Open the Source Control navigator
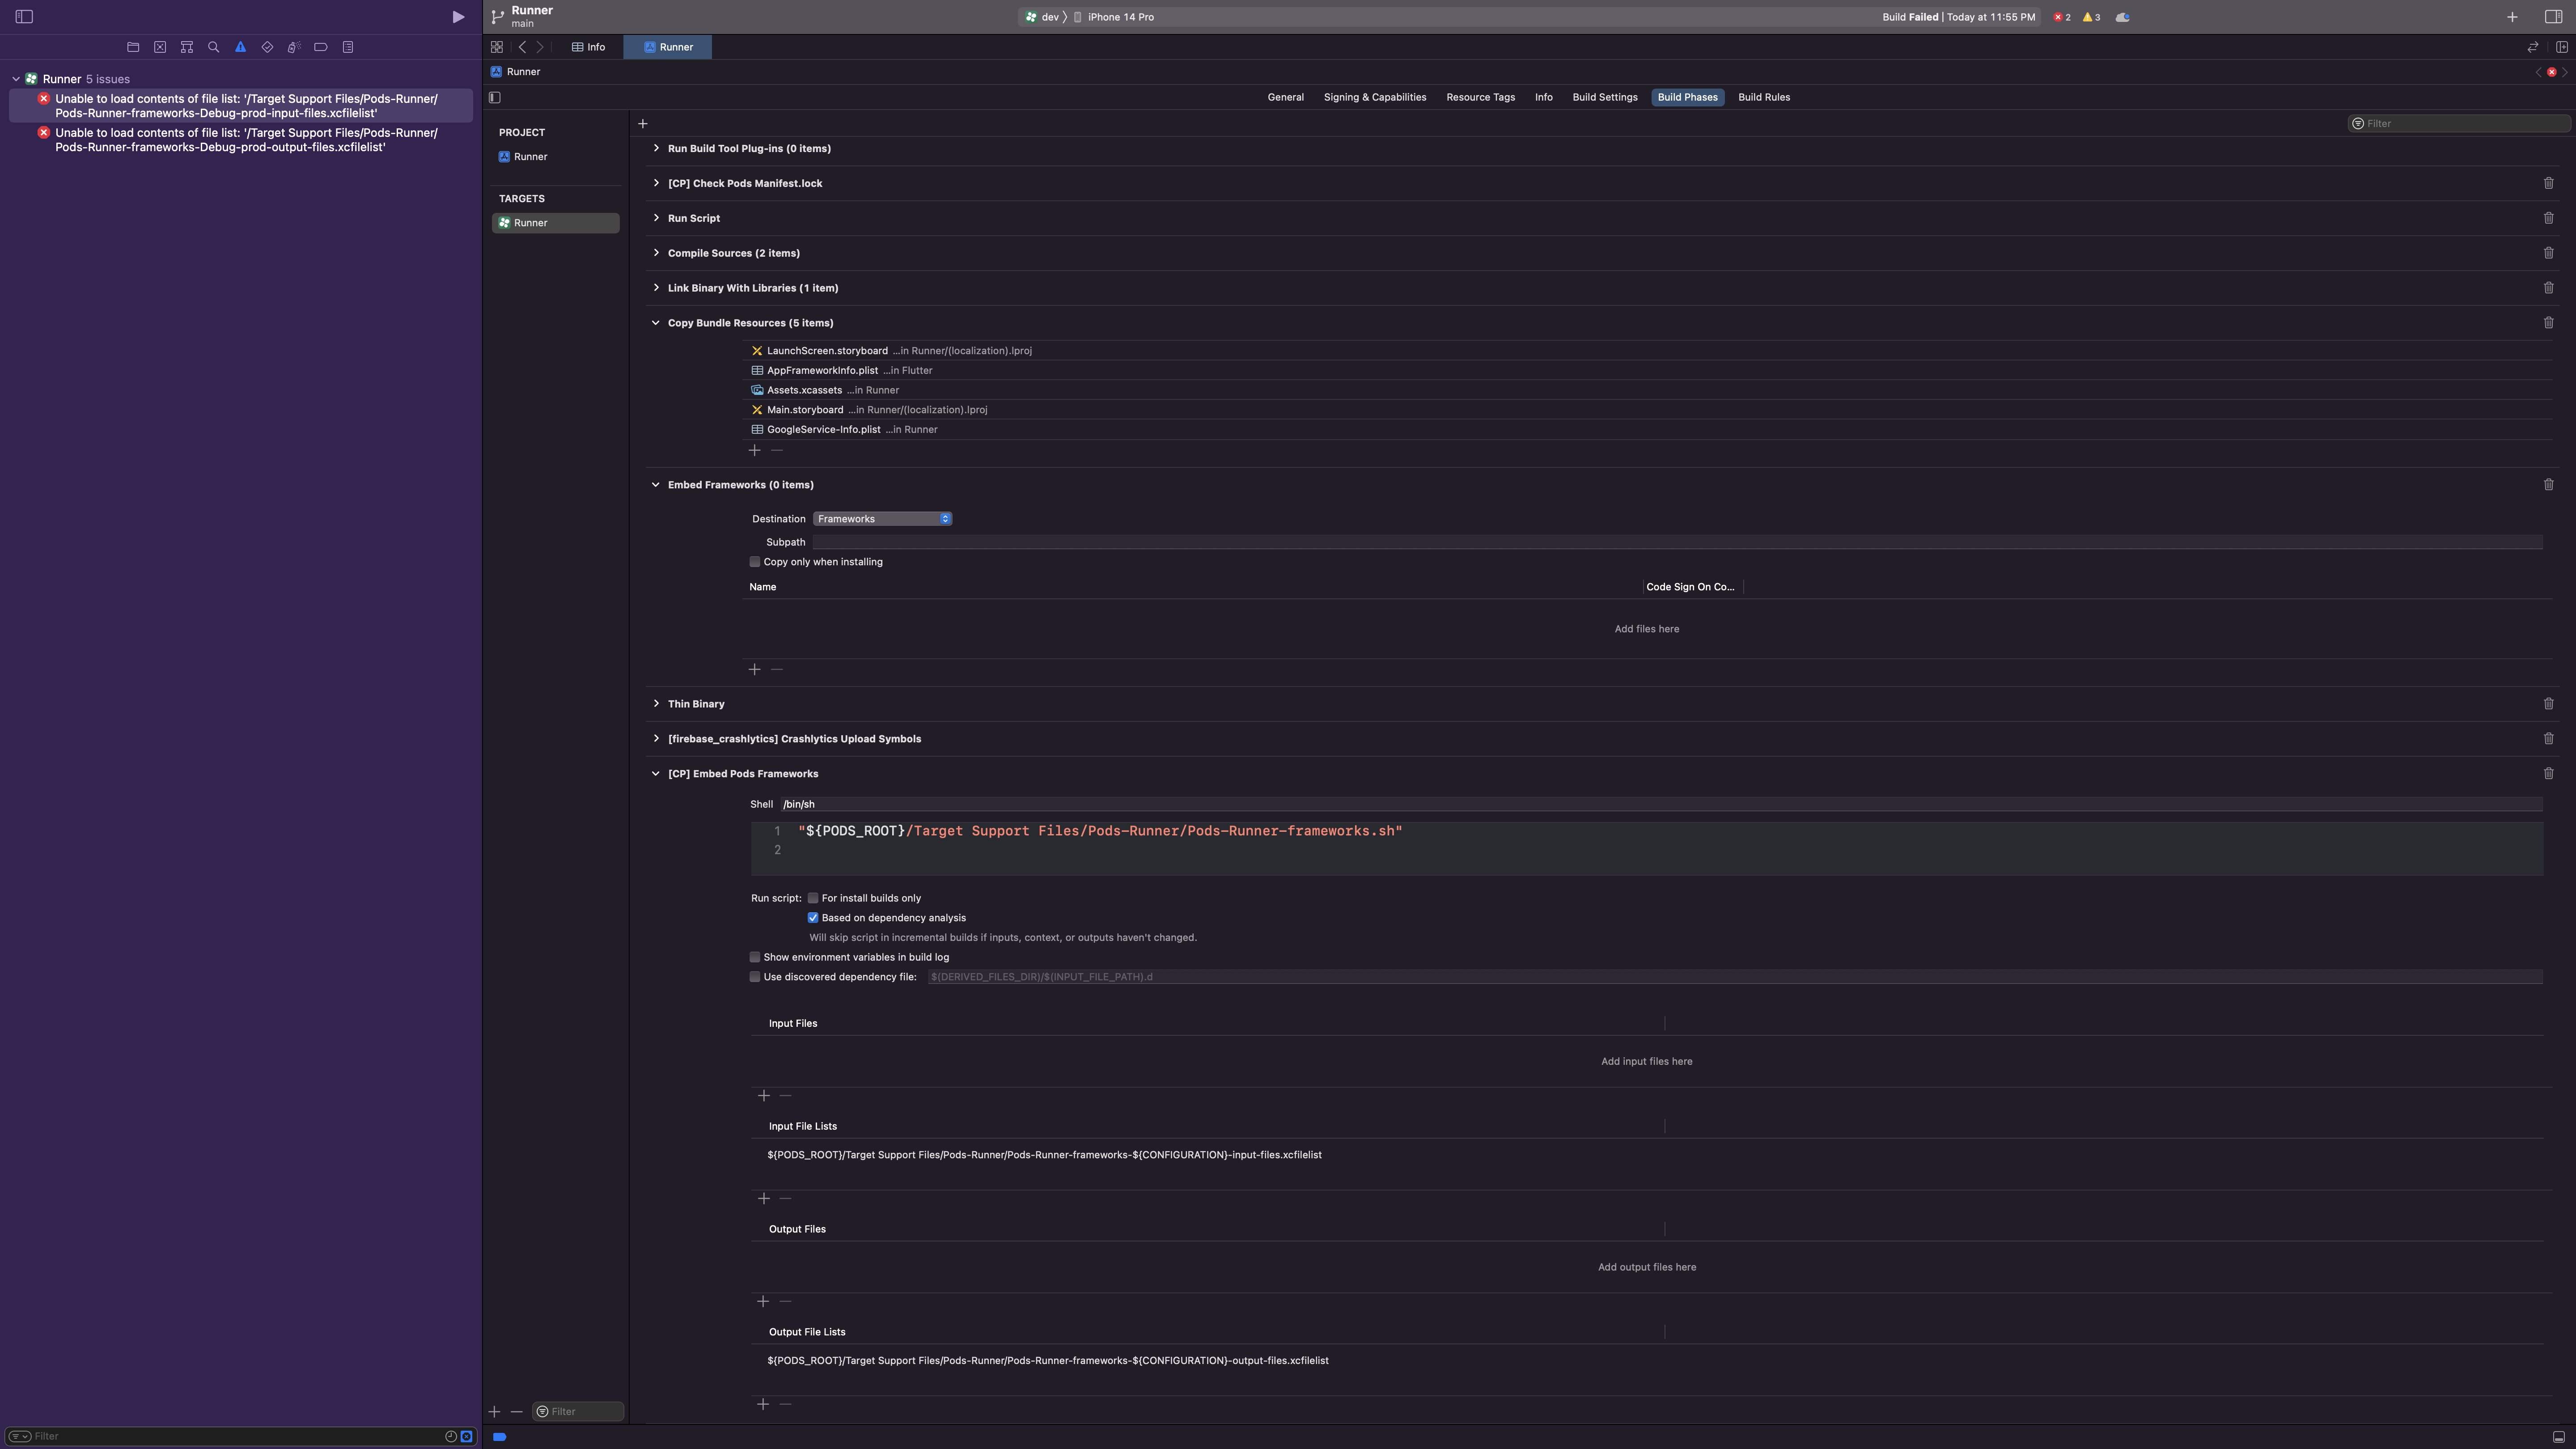2576x1449 pixels. 160,47
